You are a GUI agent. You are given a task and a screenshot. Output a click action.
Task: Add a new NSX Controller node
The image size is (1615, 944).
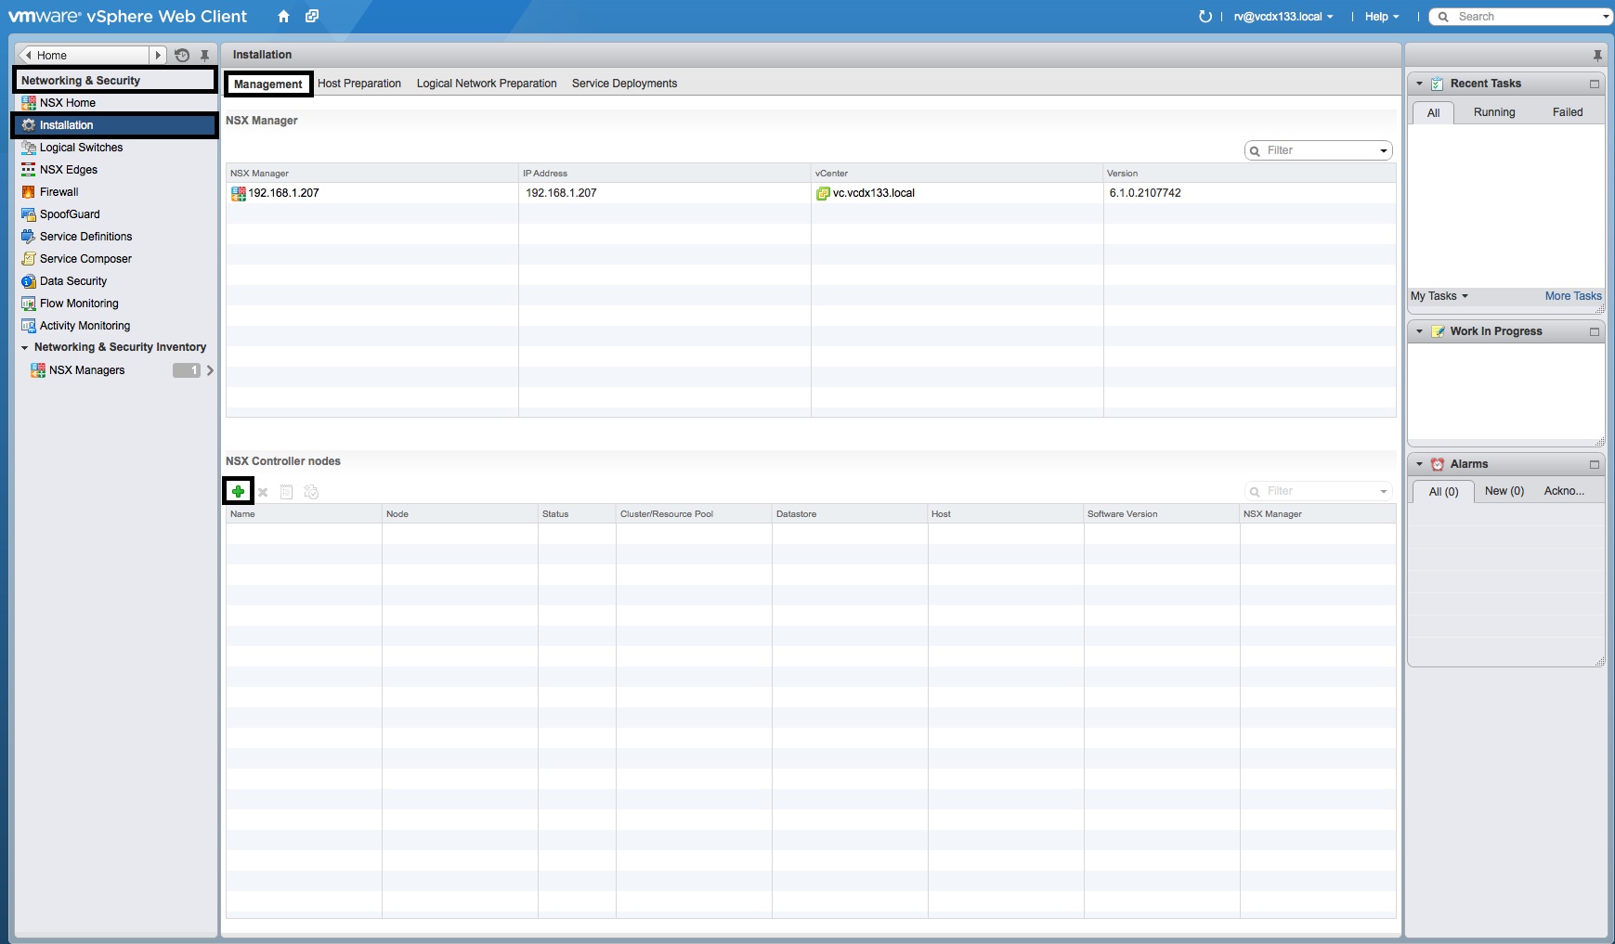coord(238,491)
